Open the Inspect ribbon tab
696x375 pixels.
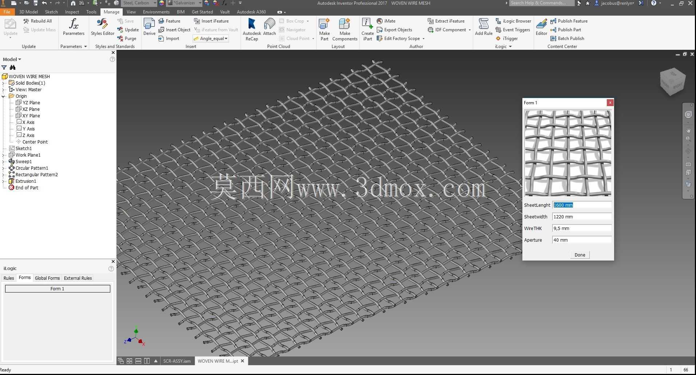(x=72, y=12)
